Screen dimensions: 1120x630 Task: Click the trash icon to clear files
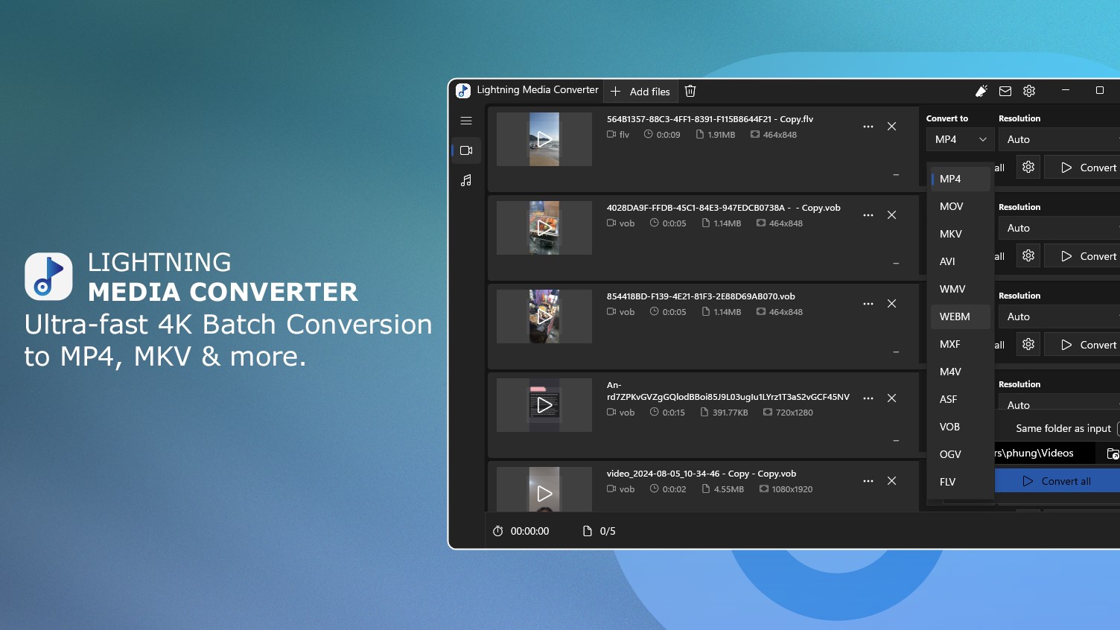(690, 91)
